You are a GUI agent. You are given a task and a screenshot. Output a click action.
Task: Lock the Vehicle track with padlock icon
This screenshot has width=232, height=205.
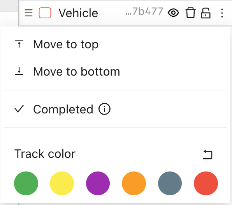206,13
